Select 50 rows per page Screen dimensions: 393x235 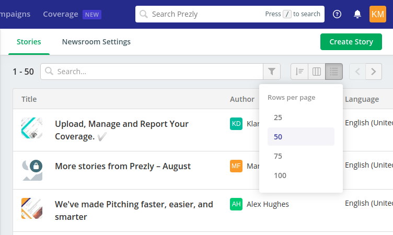tap(301, 137)
